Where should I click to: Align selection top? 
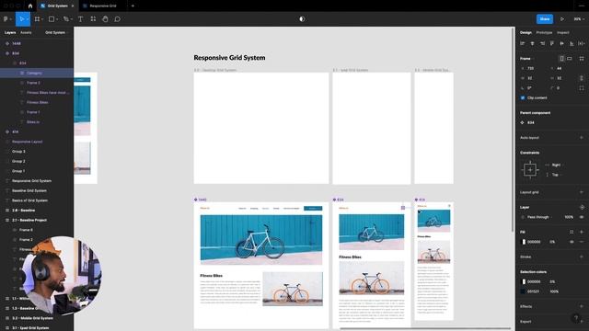(552, 43)
